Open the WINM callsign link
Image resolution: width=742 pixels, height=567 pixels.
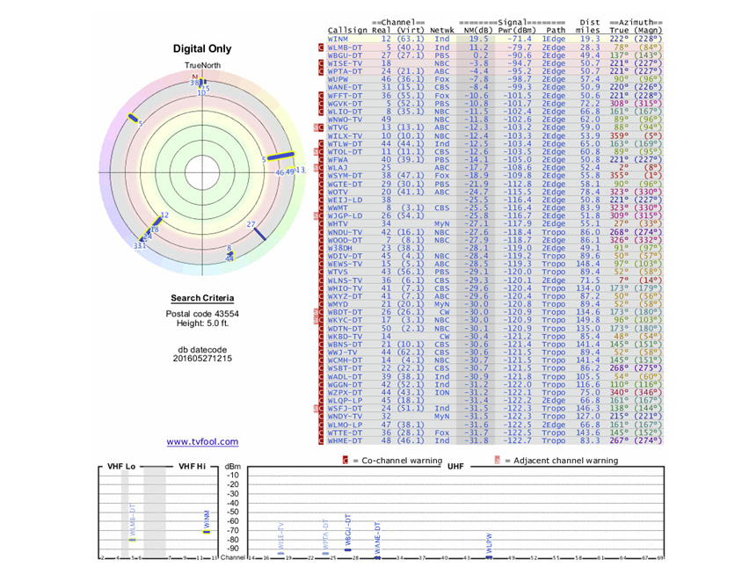pos(338,40)
